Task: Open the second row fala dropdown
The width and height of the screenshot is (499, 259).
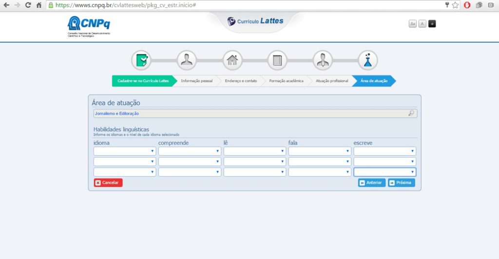Action: (x=320, y=161)
